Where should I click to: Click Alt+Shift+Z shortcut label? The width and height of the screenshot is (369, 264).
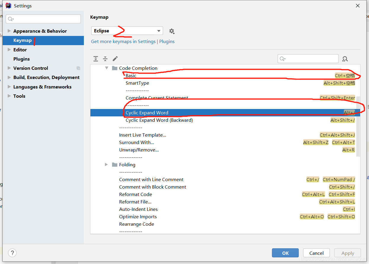[x=316, y=143]
